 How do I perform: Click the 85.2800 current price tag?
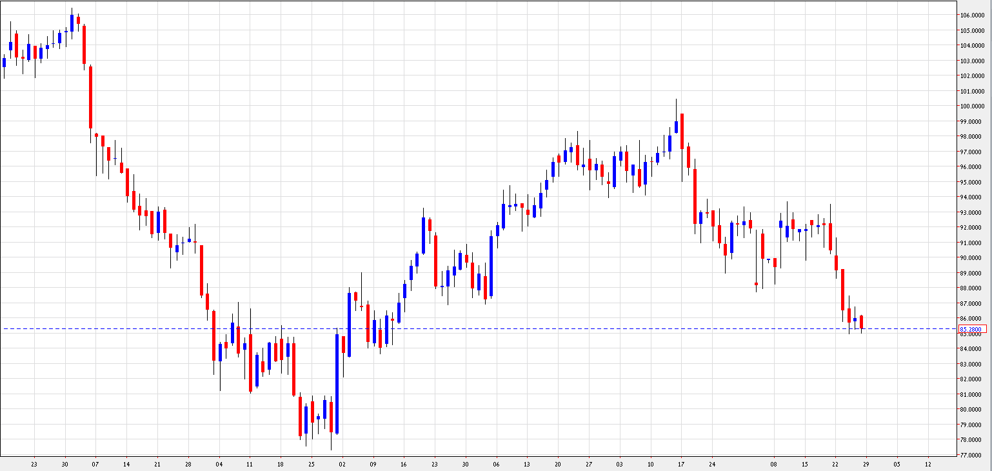tap(972, 329)
